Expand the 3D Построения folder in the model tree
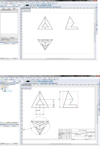Screen dimensions: 100x146 1,85
